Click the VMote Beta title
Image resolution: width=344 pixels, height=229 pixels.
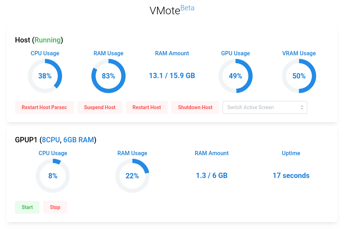172,10
